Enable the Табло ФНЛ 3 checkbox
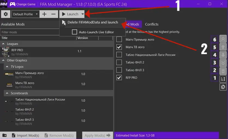The width and height of the screenshot is (228, 139). 119,70
